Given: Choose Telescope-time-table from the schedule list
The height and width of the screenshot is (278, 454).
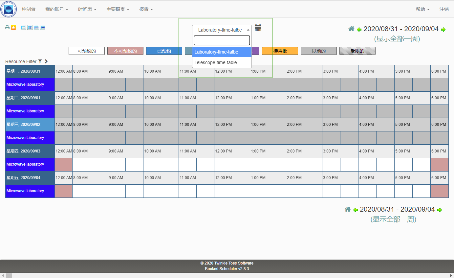Looking at the screenshot, I should coord(216,62).
